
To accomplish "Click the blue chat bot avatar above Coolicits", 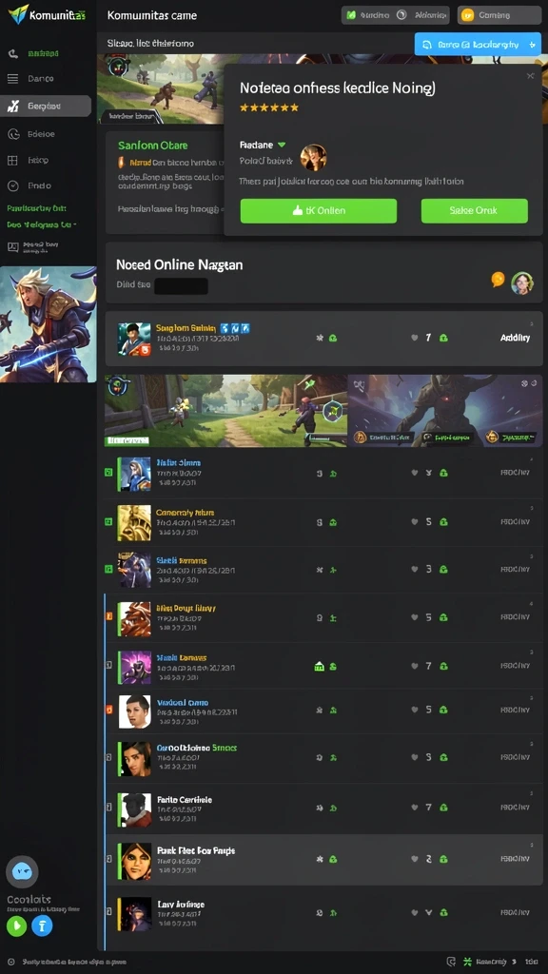I will (22, 872).
